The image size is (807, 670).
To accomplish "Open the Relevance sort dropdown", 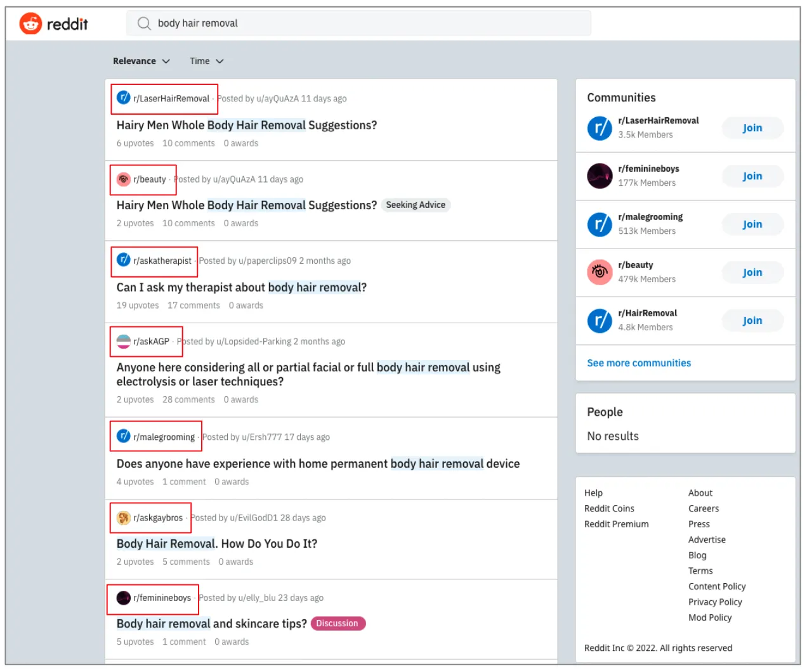I will click(x=141, y=61).
